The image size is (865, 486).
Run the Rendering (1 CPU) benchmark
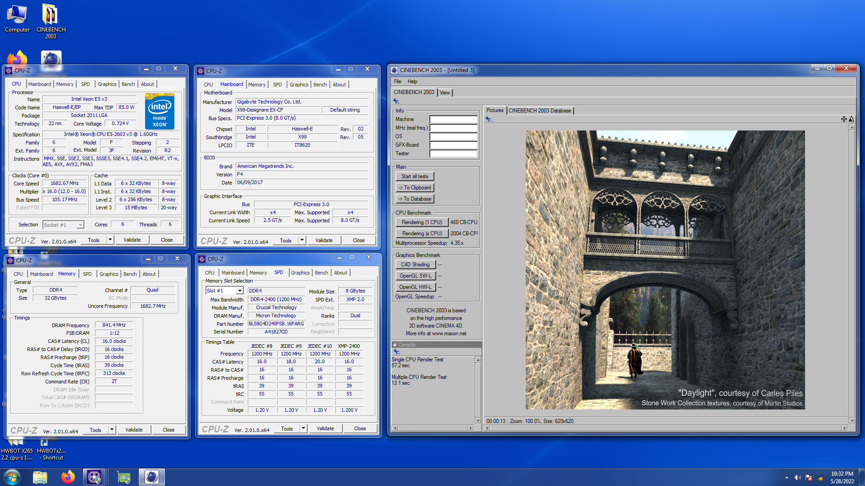pos(422,222)
